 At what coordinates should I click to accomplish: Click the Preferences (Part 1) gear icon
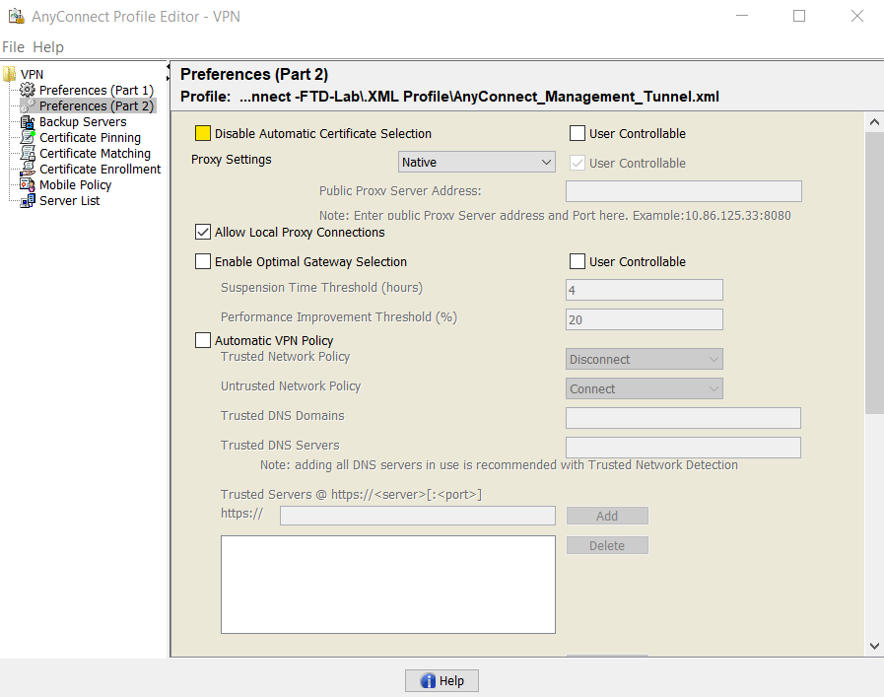tap(27, 90)
